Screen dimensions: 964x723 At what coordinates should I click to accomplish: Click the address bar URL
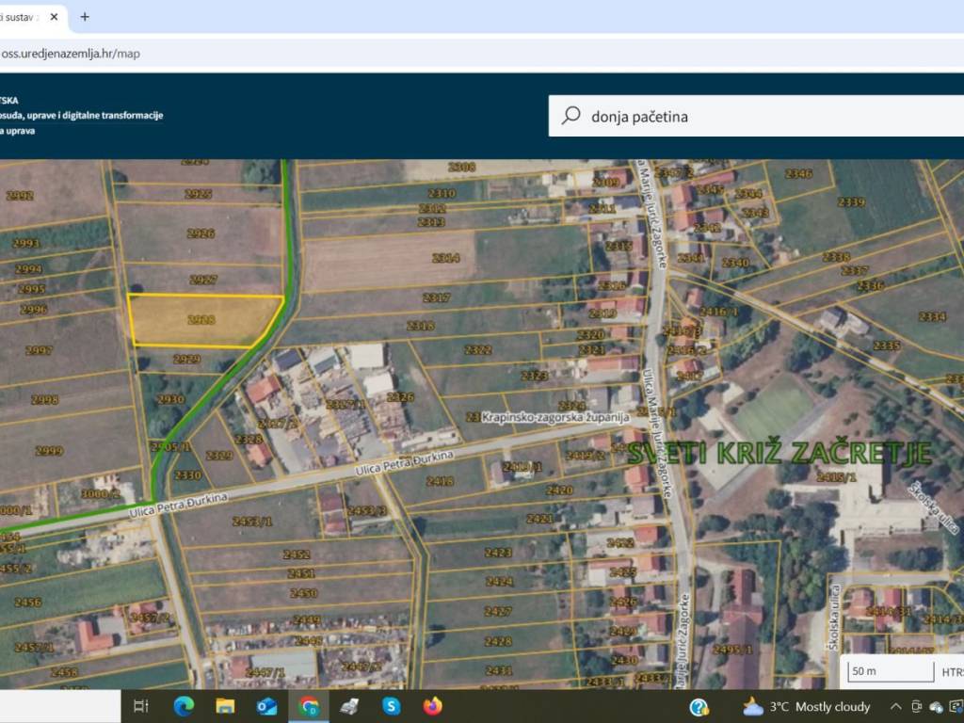71,54
